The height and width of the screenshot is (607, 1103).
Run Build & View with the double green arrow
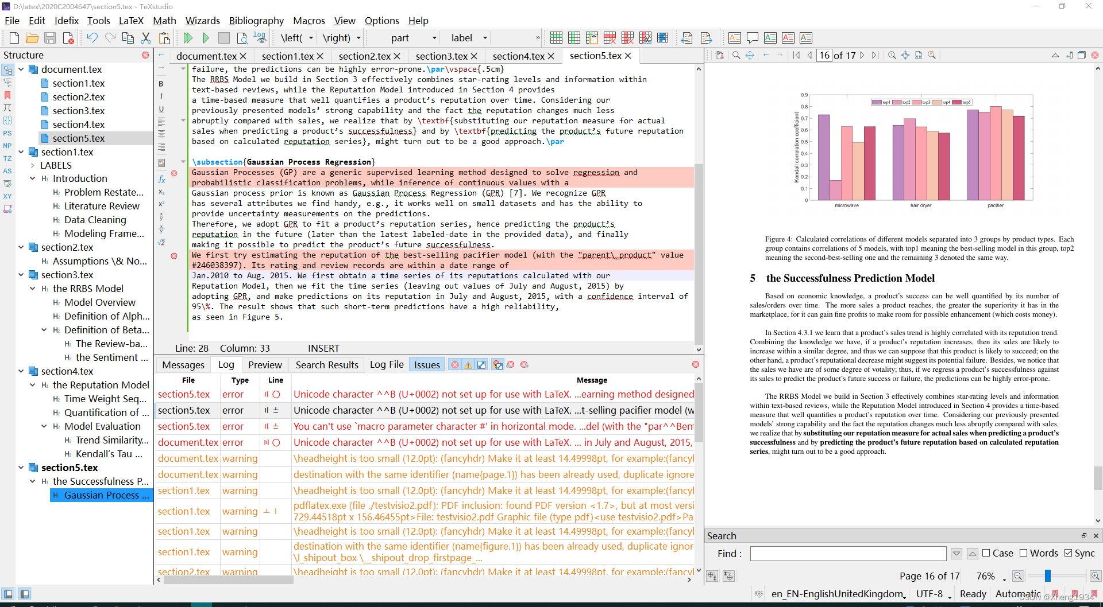pos(188,37)
